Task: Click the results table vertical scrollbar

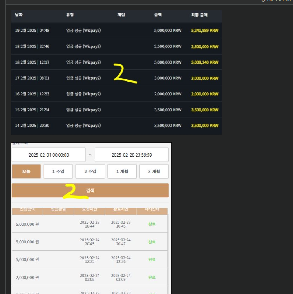Action: tap(168, 253)
